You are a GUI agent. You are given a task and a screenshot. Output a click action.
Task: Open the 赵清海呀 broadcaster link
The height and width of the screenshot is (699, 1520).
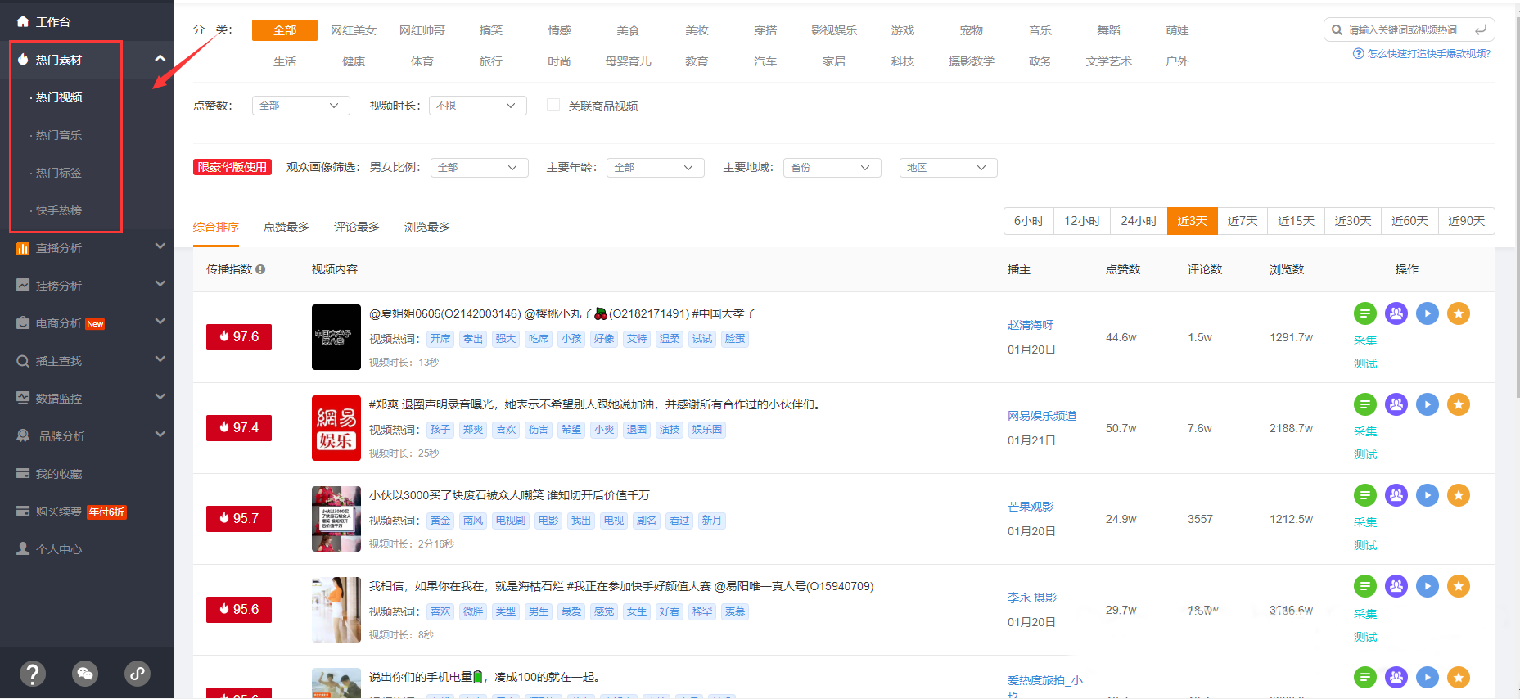tap(1031, 325)
